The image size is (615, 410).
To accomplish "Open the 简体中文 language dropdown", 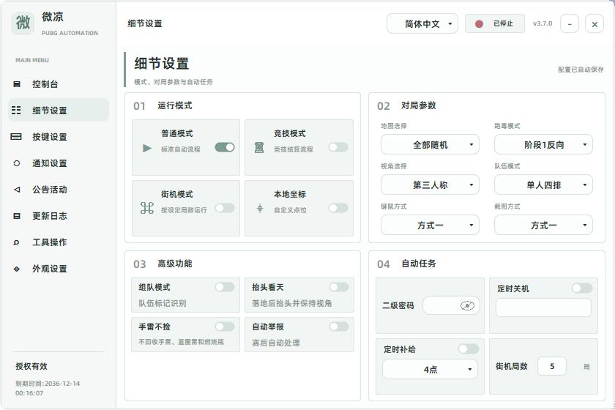I will (422, 24).
